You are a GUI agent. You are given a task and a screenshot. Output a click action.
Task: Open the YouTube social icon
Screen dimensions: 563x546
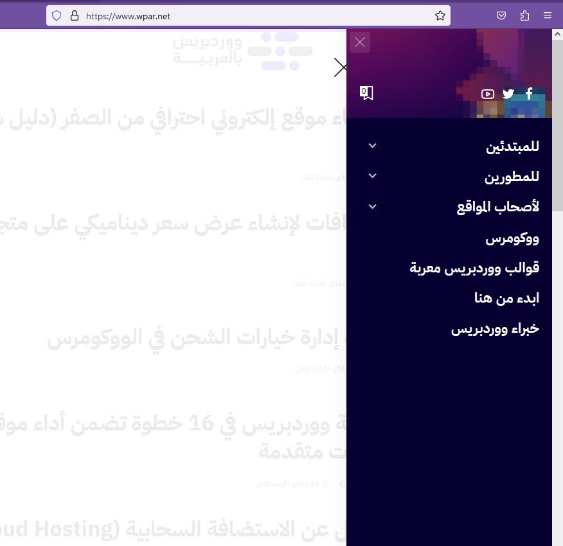(x=487, y=94)
